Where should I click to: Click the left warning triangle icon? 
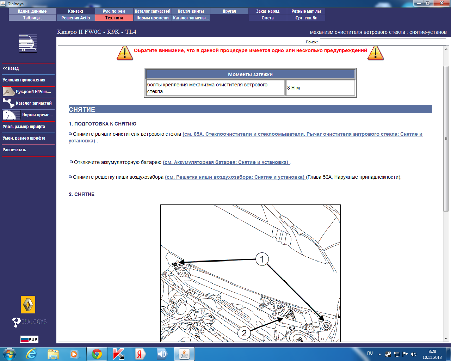pyautogui.click(x=124, y=53)
